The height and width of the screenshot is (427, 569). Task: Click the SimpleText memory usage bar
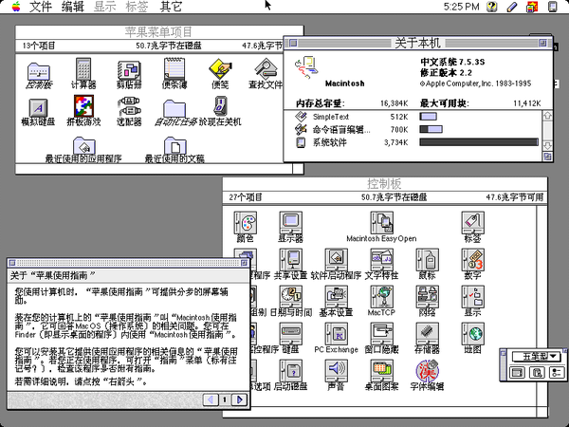point(428,117)
